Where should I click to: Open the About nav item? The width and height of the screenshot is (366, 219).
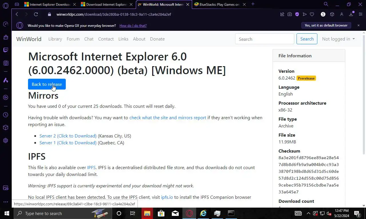[x=139, y=39]
